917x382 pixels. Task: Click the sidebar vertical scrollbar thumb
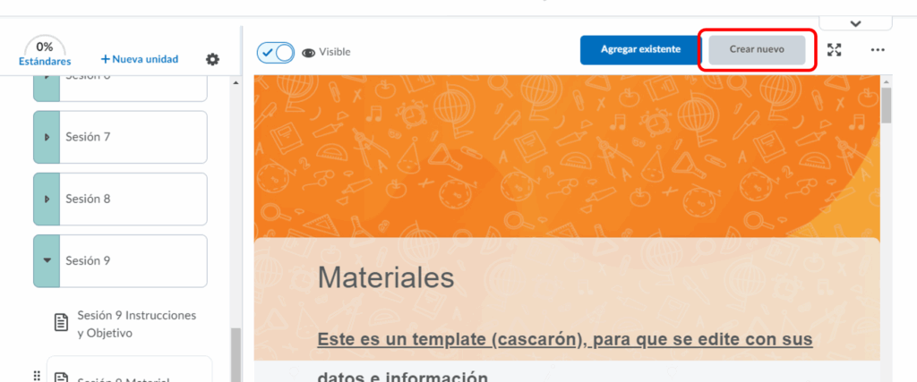(236, 353)
